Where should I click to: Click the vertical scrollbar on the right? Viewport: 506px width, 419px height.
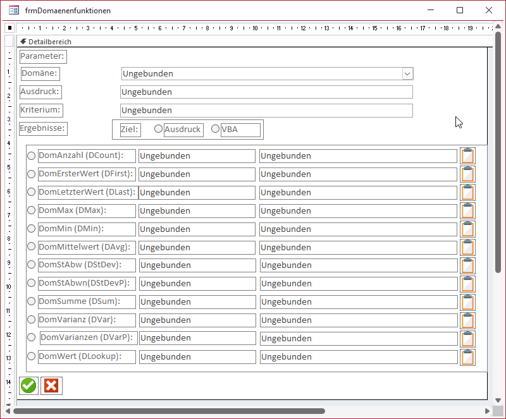(x=498, y=152)
